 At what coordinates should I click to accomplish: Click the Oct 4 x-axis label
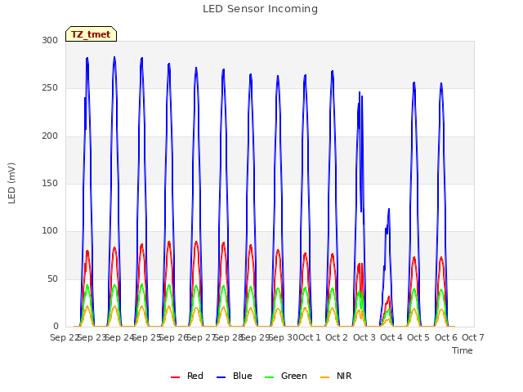click(x=391, y=337)
